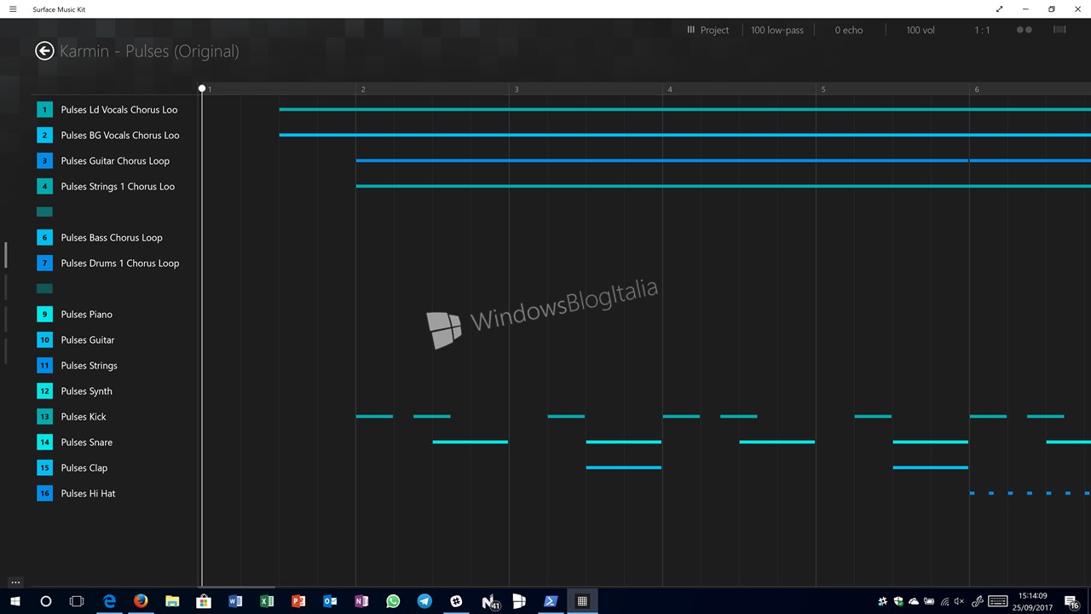Open Telegram from taskbar

pyautogui.click(x=424, y=601)
